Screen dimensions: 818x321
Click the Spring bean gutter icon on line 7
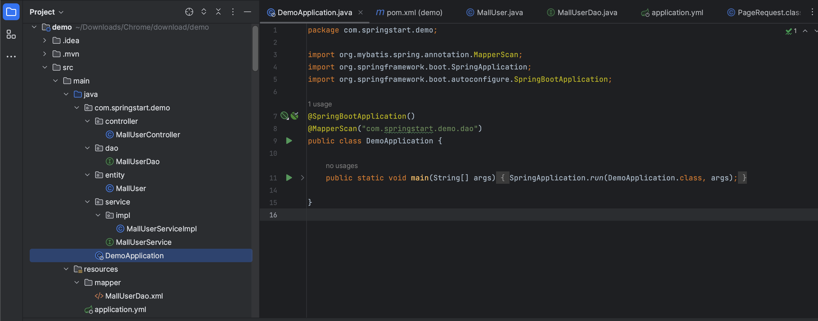point(284,116)
